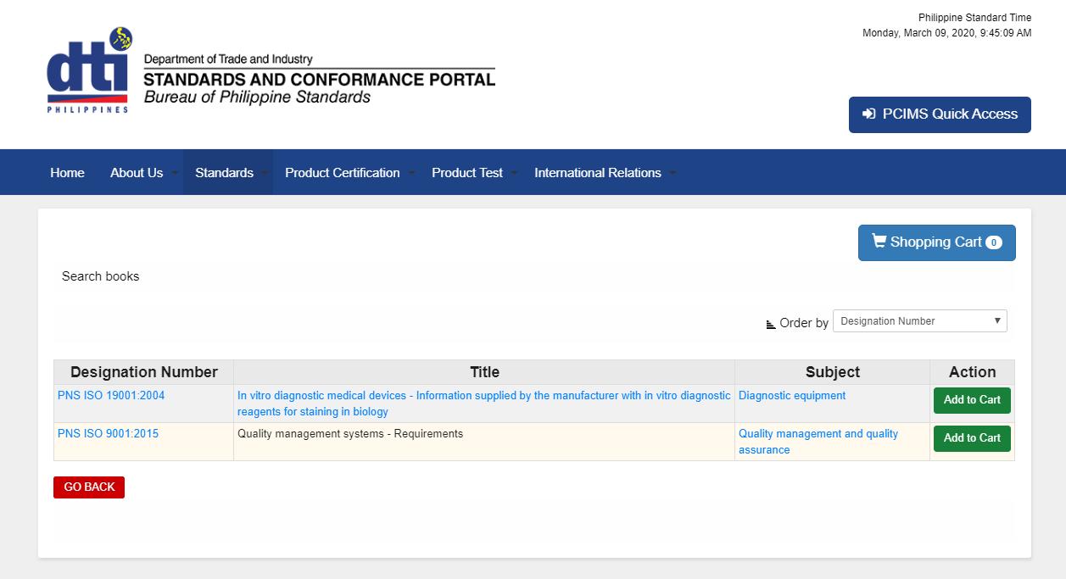Click the Action column header
Image resolution: width=1066 pixels, height=579 pixels.
973,372
